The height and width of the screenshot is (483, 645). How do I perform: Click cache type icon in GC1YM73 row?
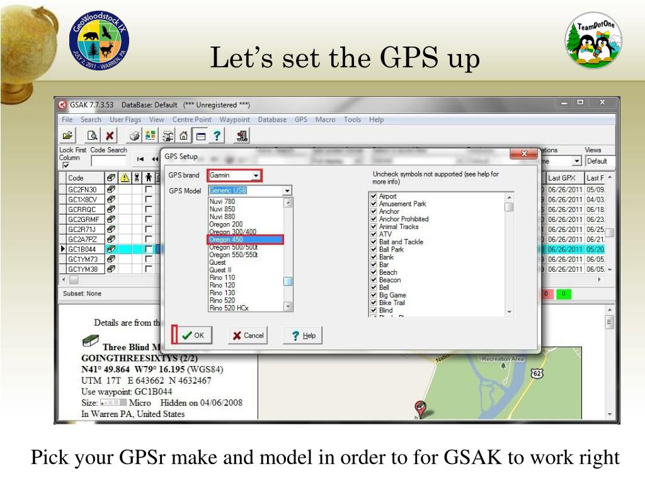111,259
